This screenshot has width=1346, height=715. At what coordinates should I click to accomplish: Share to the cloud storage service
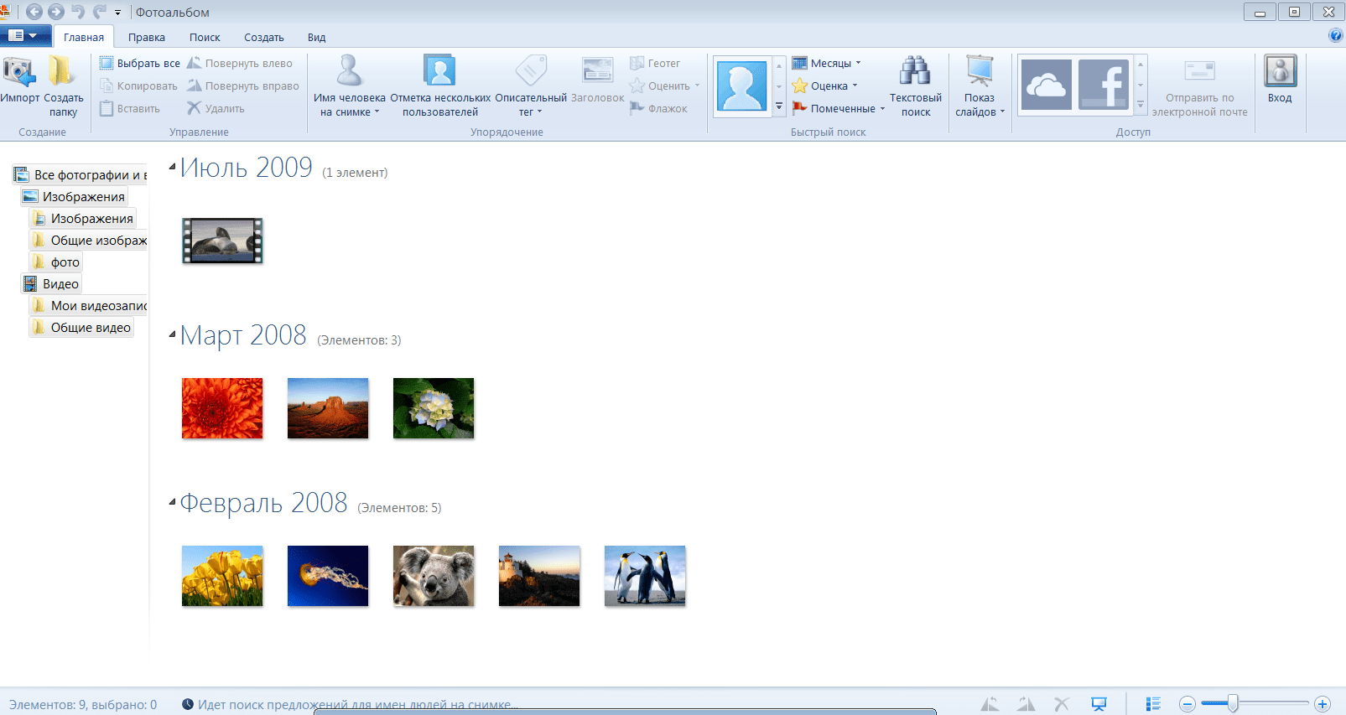click(x=1047, y=85)
